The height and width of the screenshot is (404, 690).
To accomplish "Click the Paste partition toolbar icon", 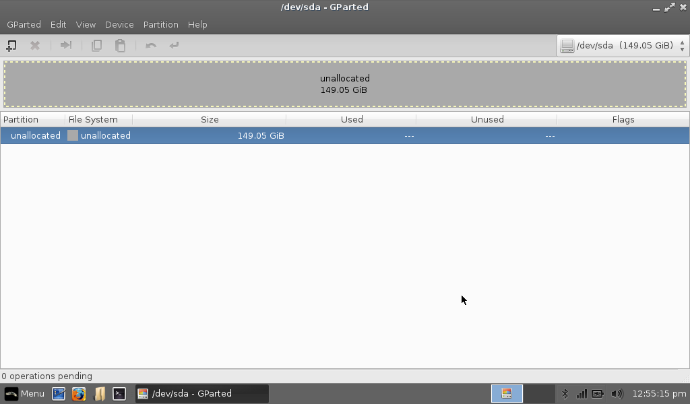I will pos(121,46).
